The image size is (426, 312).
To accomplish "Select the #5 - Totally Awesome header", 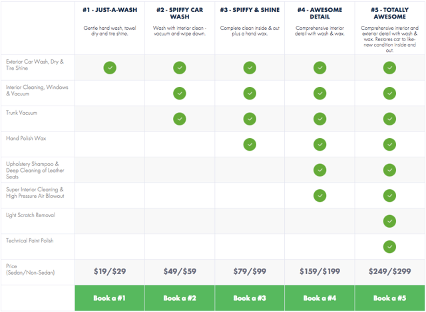I will [390, 13].
